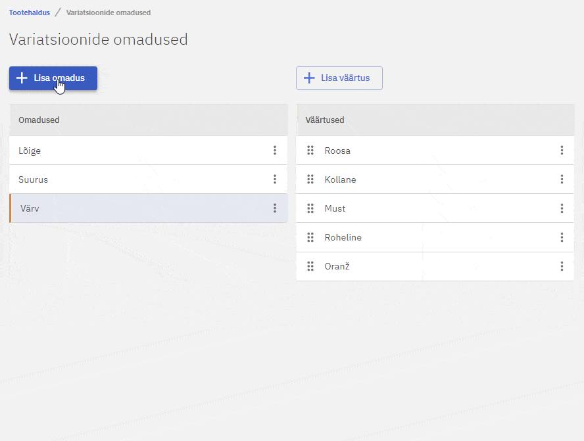Open the three-dot menu for Kollane
Screen dimensions: 584x441
click(562, 179)
